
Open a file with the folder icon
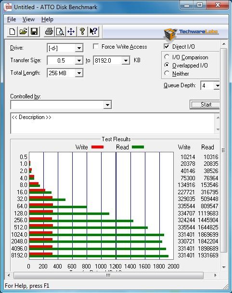click(23, 31)
